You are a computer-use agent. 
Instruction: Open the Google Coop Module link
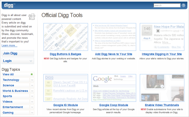[x=114, y=105]
